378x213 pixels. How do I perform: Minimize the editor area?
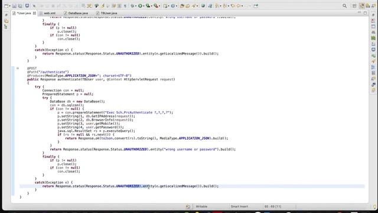pyautogui.click(x=359, y=12)
